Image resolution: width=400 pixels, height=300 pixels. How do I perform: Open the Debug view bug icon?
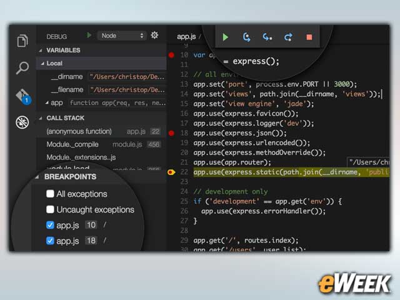[x=22, y=122]
